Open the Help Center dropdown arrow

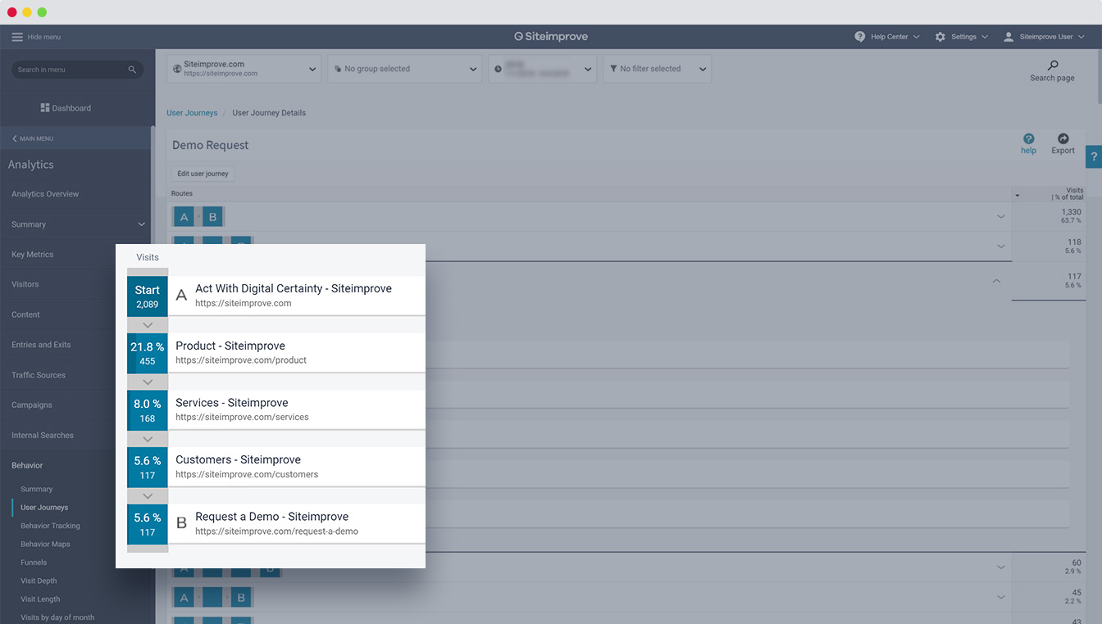click(x=916, y=37)
